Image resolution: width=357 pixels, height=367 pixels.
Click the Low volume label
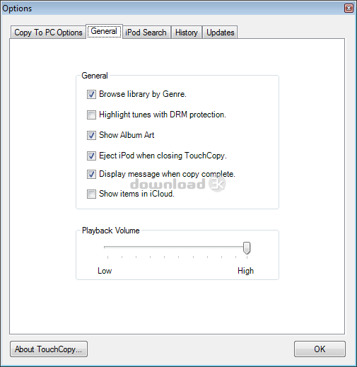(105, 271)
